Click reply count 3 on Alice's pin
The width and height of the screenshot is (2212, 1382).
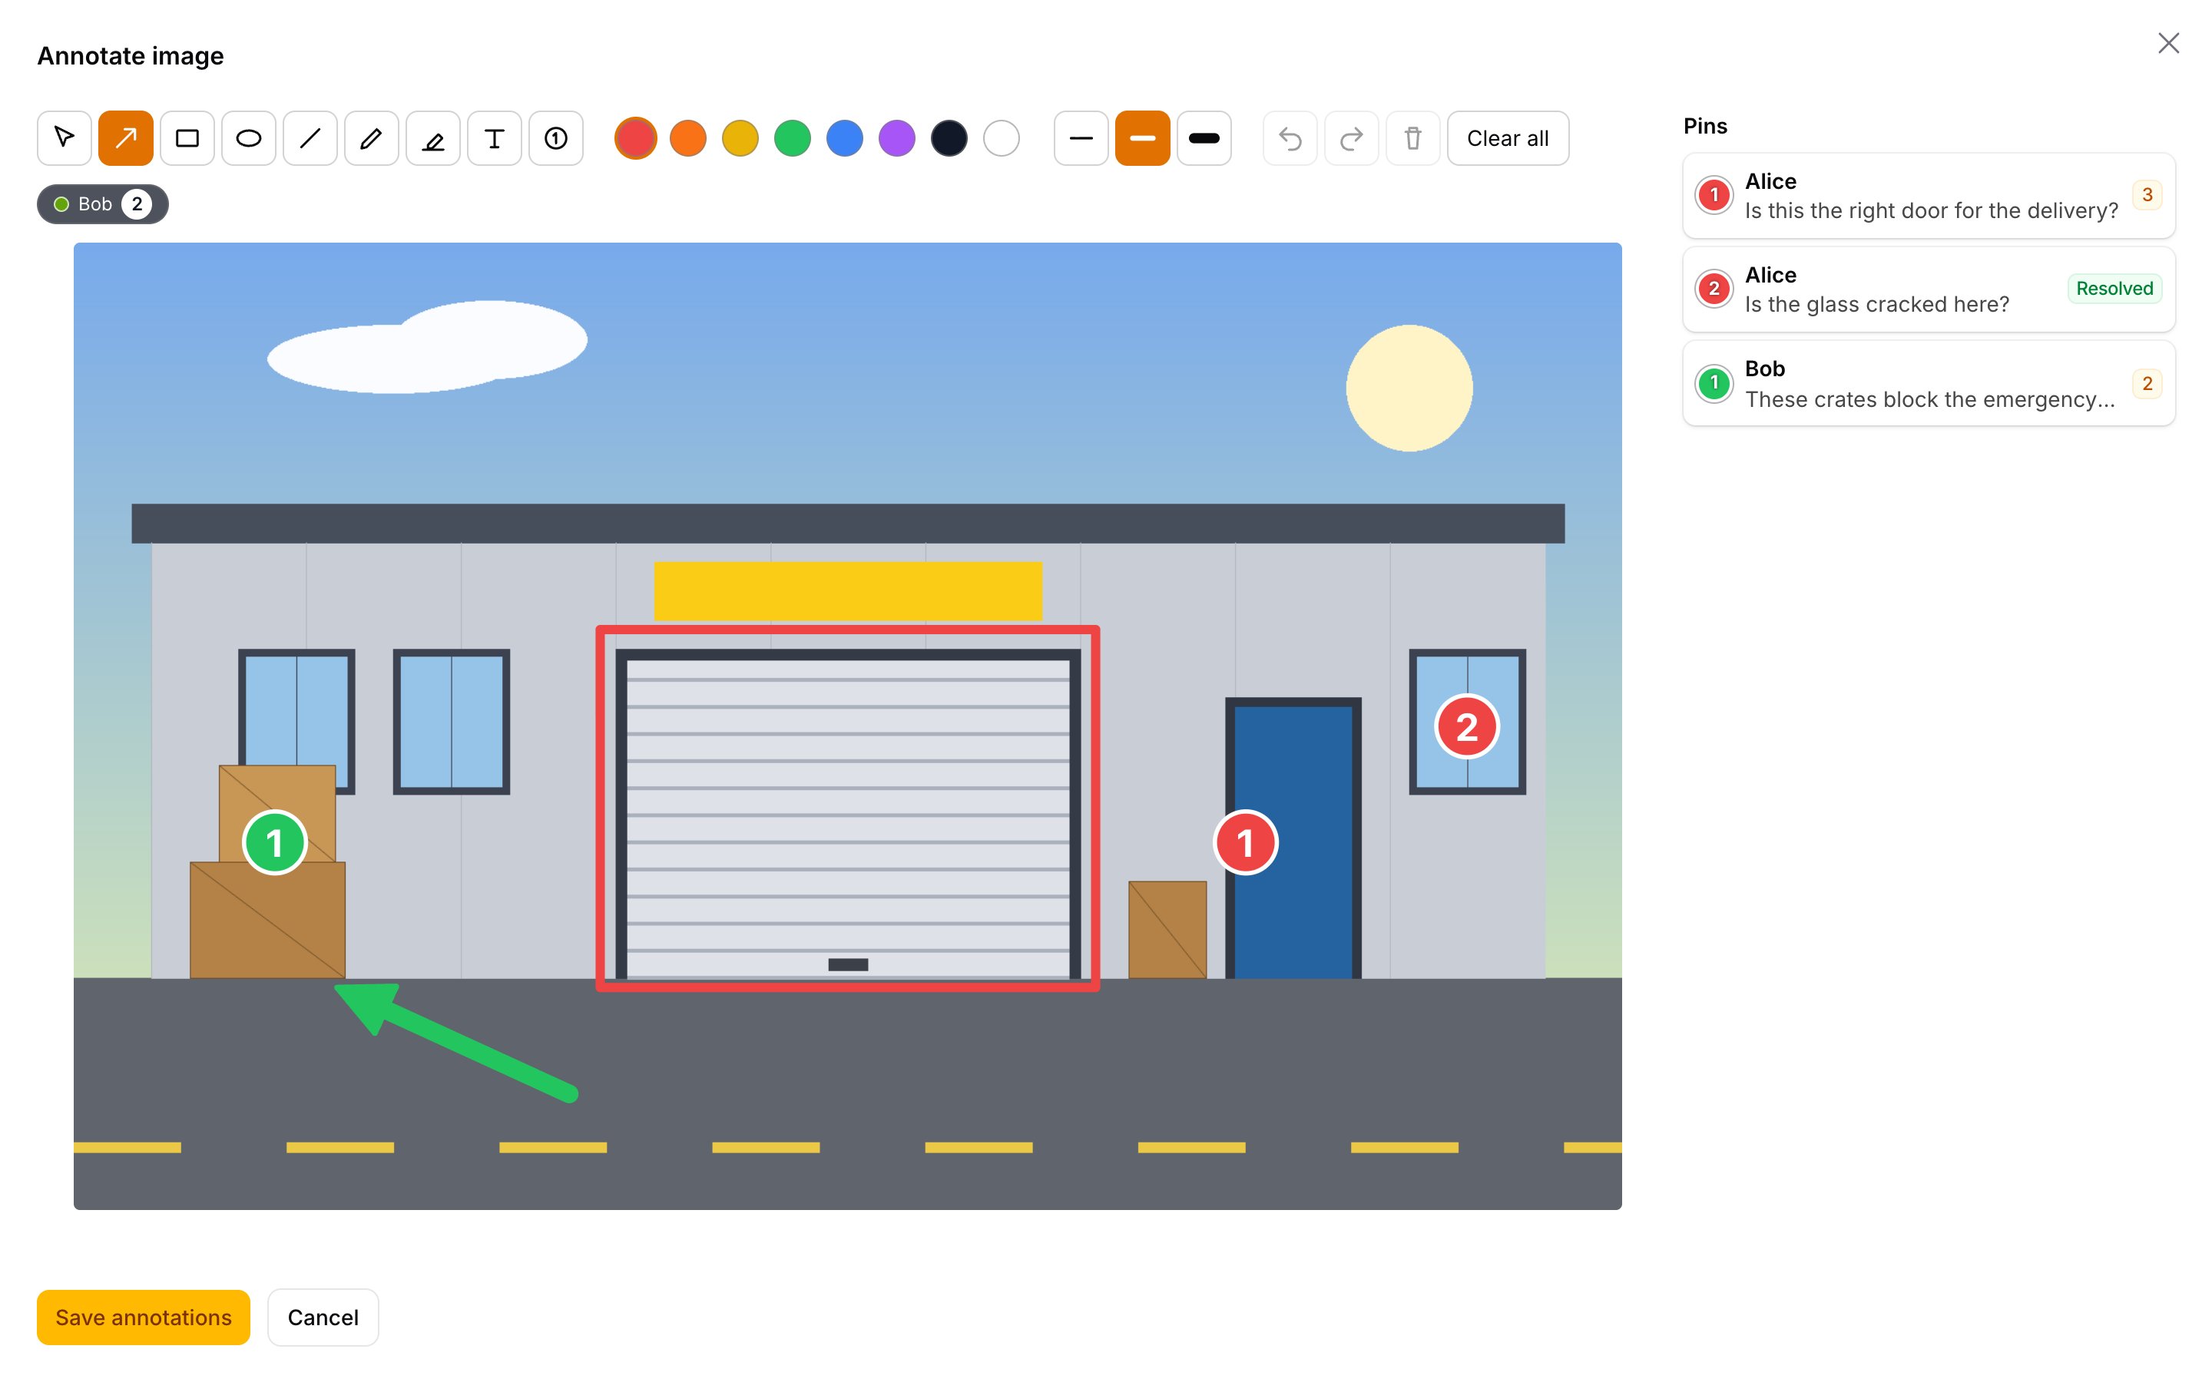(x=2147, y=195)
